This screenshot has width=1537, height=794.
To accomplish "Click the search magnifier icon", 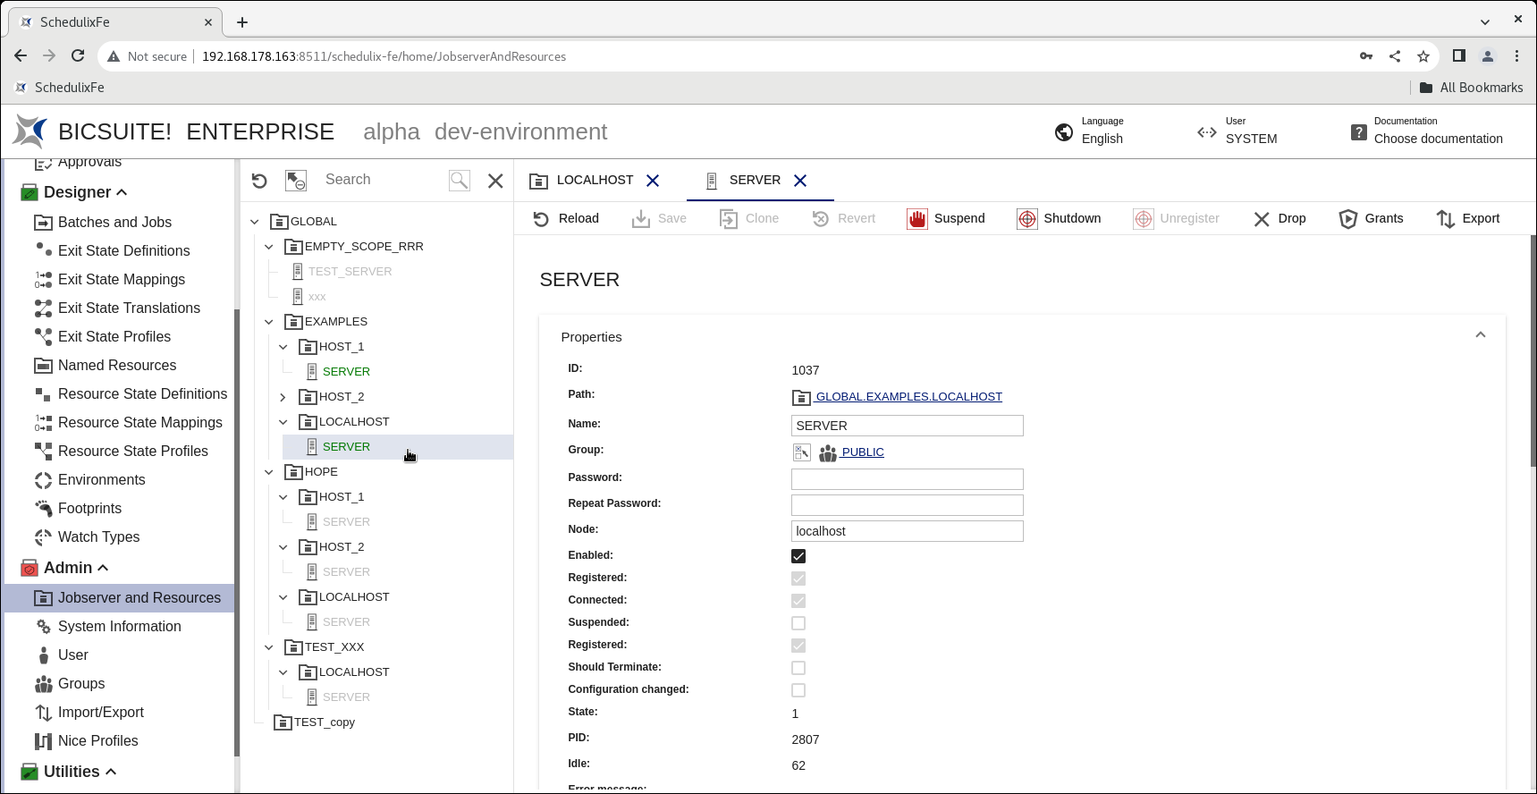I will click(460, 181).
